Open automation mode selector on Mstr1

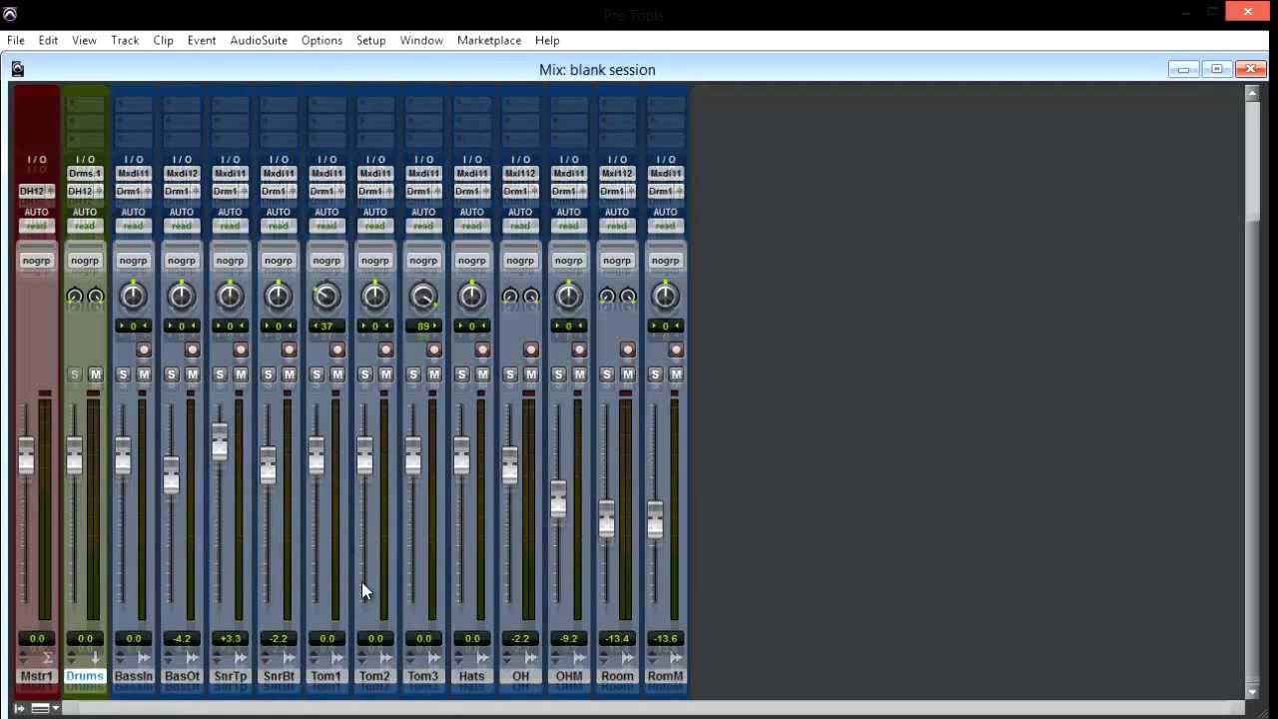[36, 226]
